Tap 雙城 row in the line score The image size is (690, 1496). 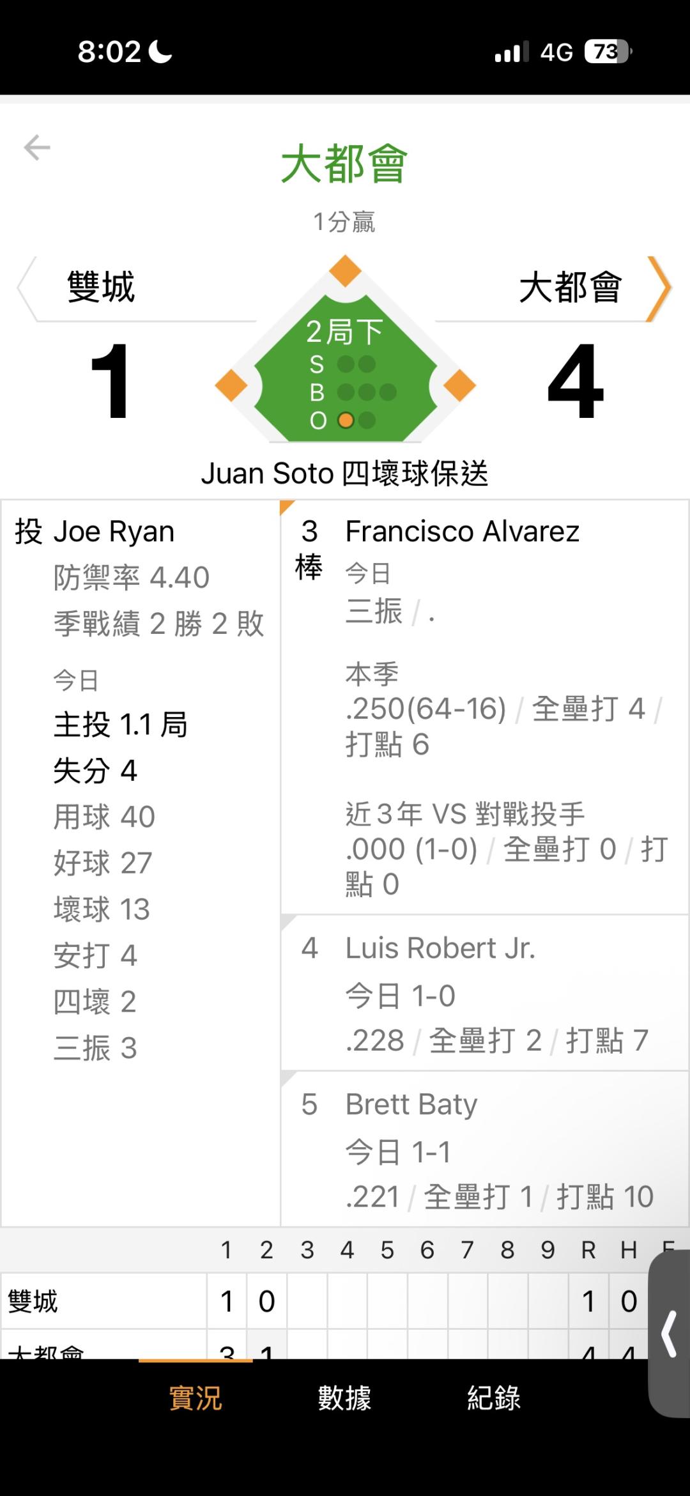[33, 1301]
